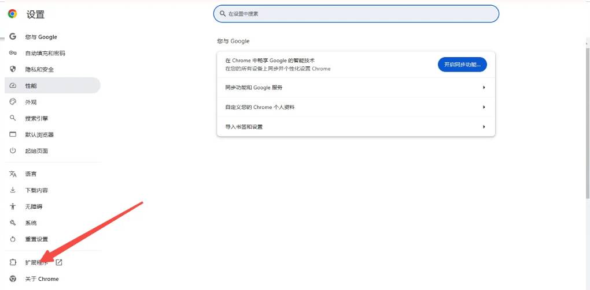Click the download icon for 下载内容
Image resolution: width=590 pixels, height=290 pixels.
[x=13, y=190]
